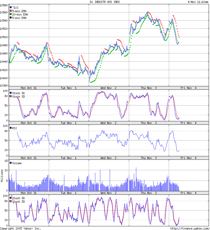Open the http://finance.yahoo.com/ link
The height and width of the screenshot is (230, 210).
coord(190,228)
